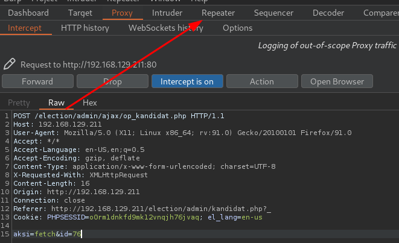Open the Comparer tab
This screenshot has width=399, height=243.
click(381, 13)
